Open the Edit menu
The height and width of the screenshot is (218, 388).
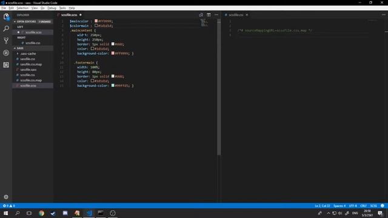click(11, 8)
